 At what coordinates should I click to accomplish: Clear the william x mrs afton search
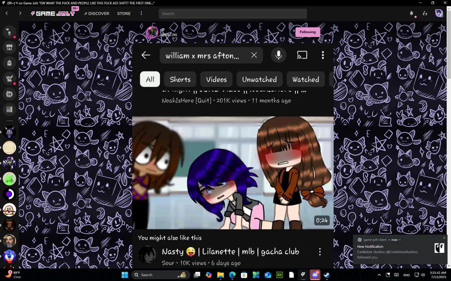pos(254,55)
